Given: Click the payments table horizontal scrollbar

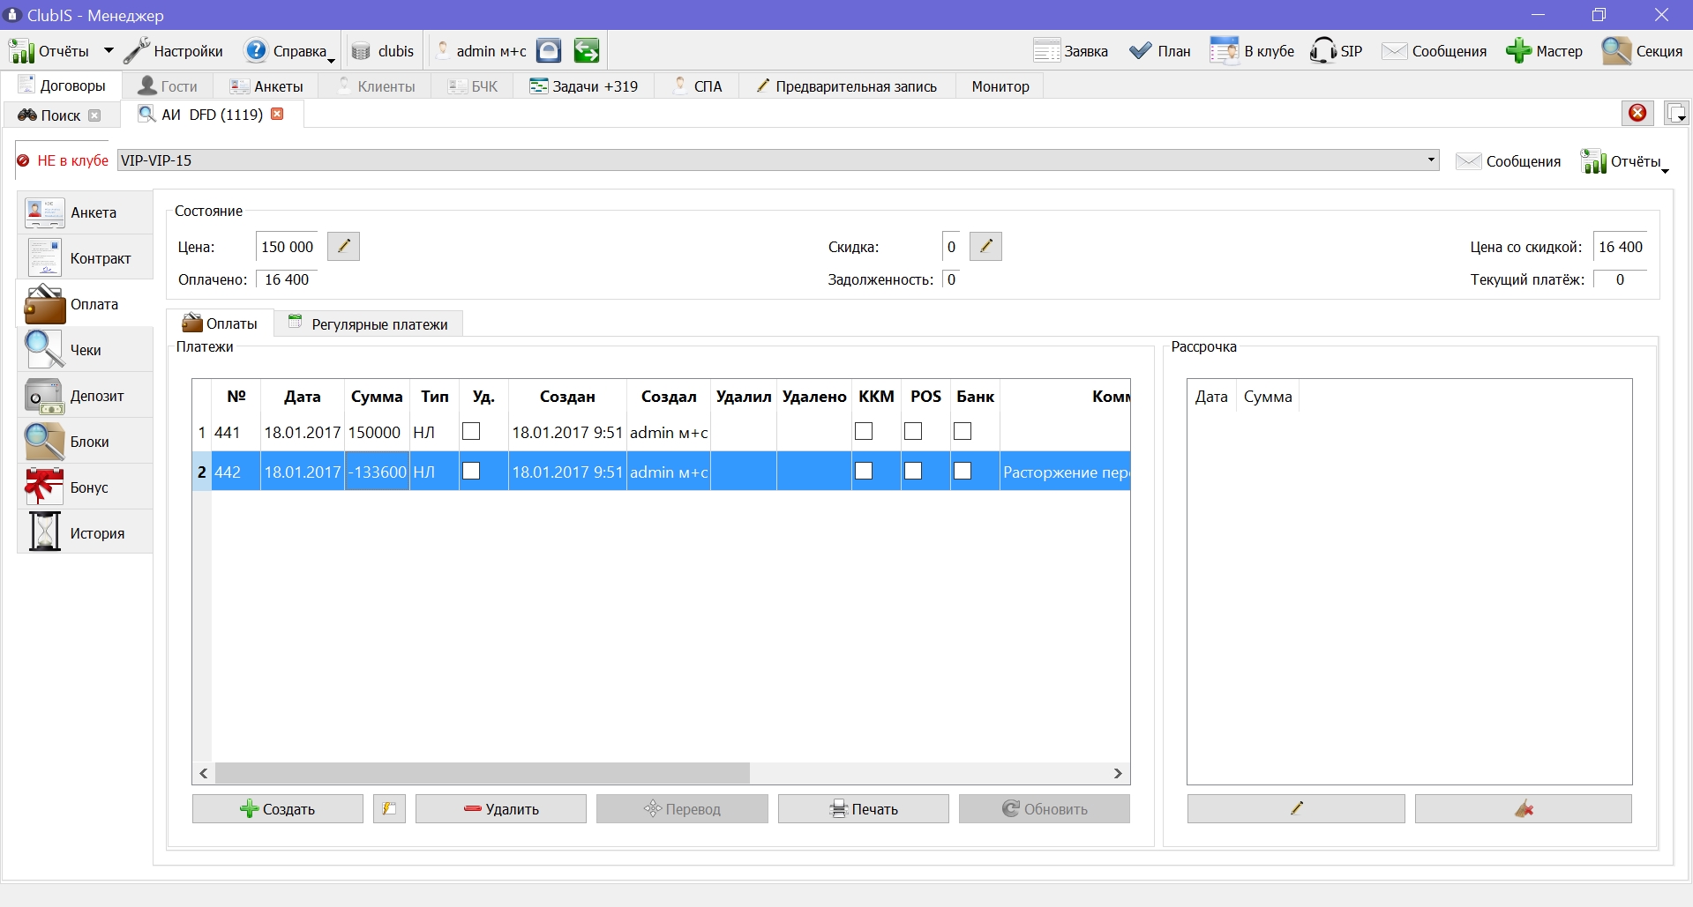Looking at the screenshot, I should coord(661,773).
